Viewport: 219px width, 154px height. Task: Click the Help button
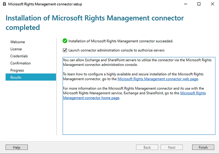pyautogui.click(x=17, y=147)
